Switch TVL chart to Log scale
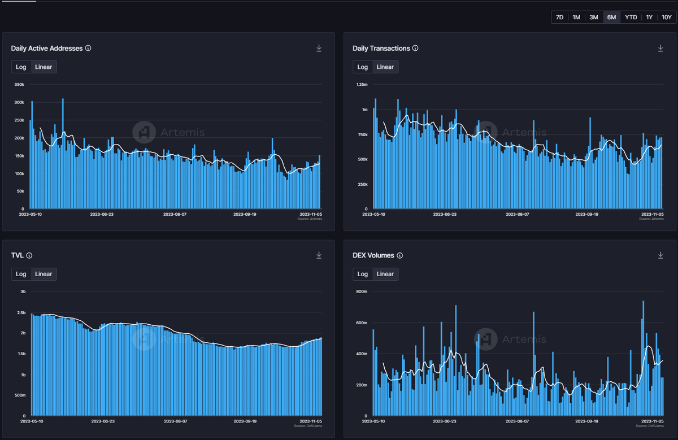The height and width of the screenshot is (440, 678). coord(21,274)
